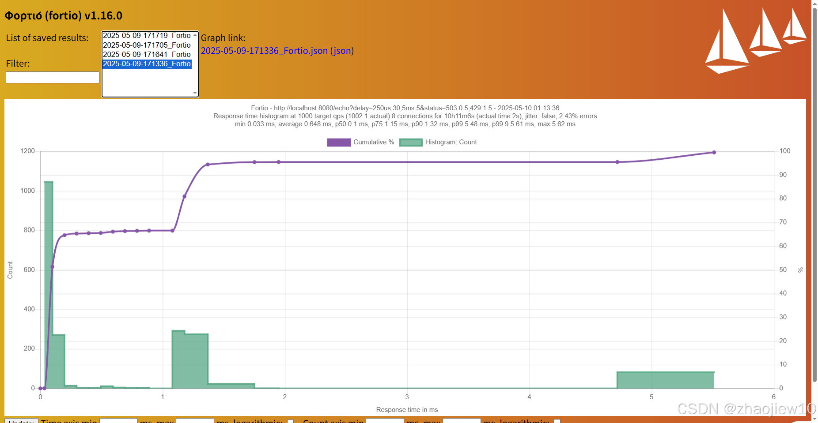
Task: Click the 'List of saved results:' label
Action: [x=47, y=38]
